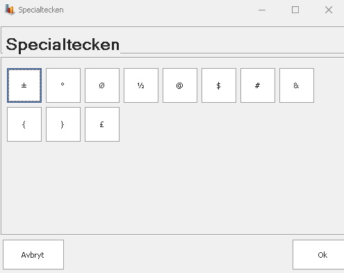
Task: Click the application icon in the title bar
Action: click(x=10, y=10)
